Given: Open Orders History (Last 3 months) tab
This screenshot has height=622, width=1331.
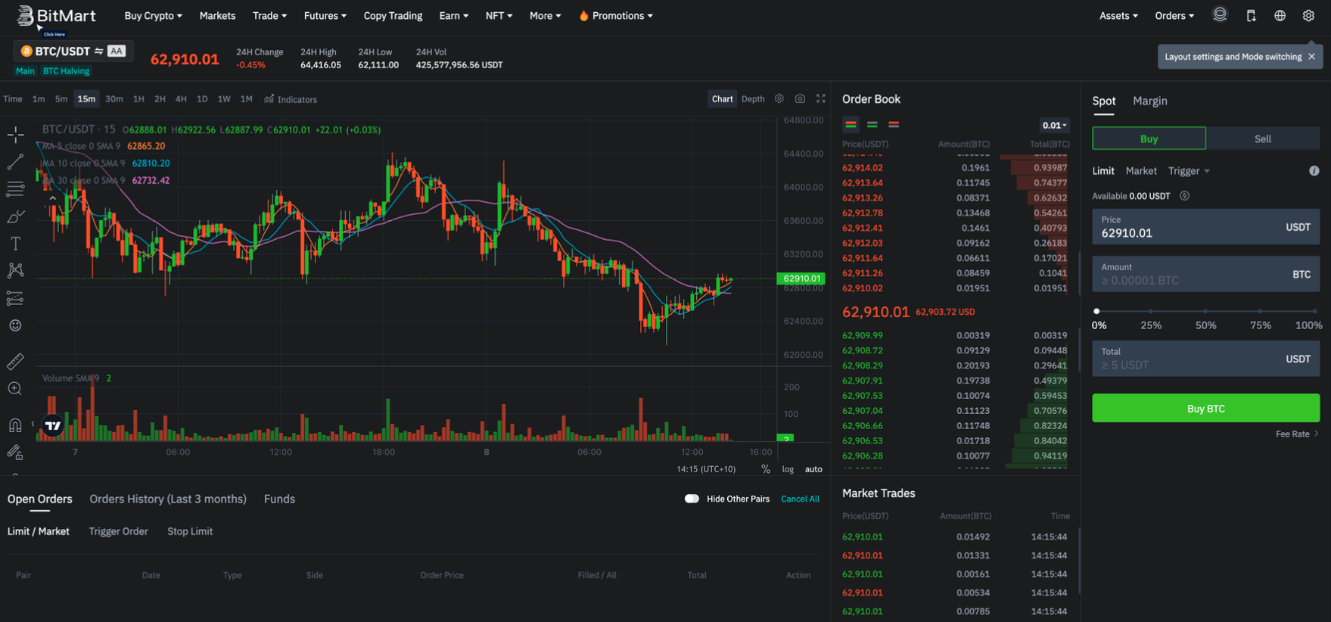Looking at the screenshot, I should 168,499.
